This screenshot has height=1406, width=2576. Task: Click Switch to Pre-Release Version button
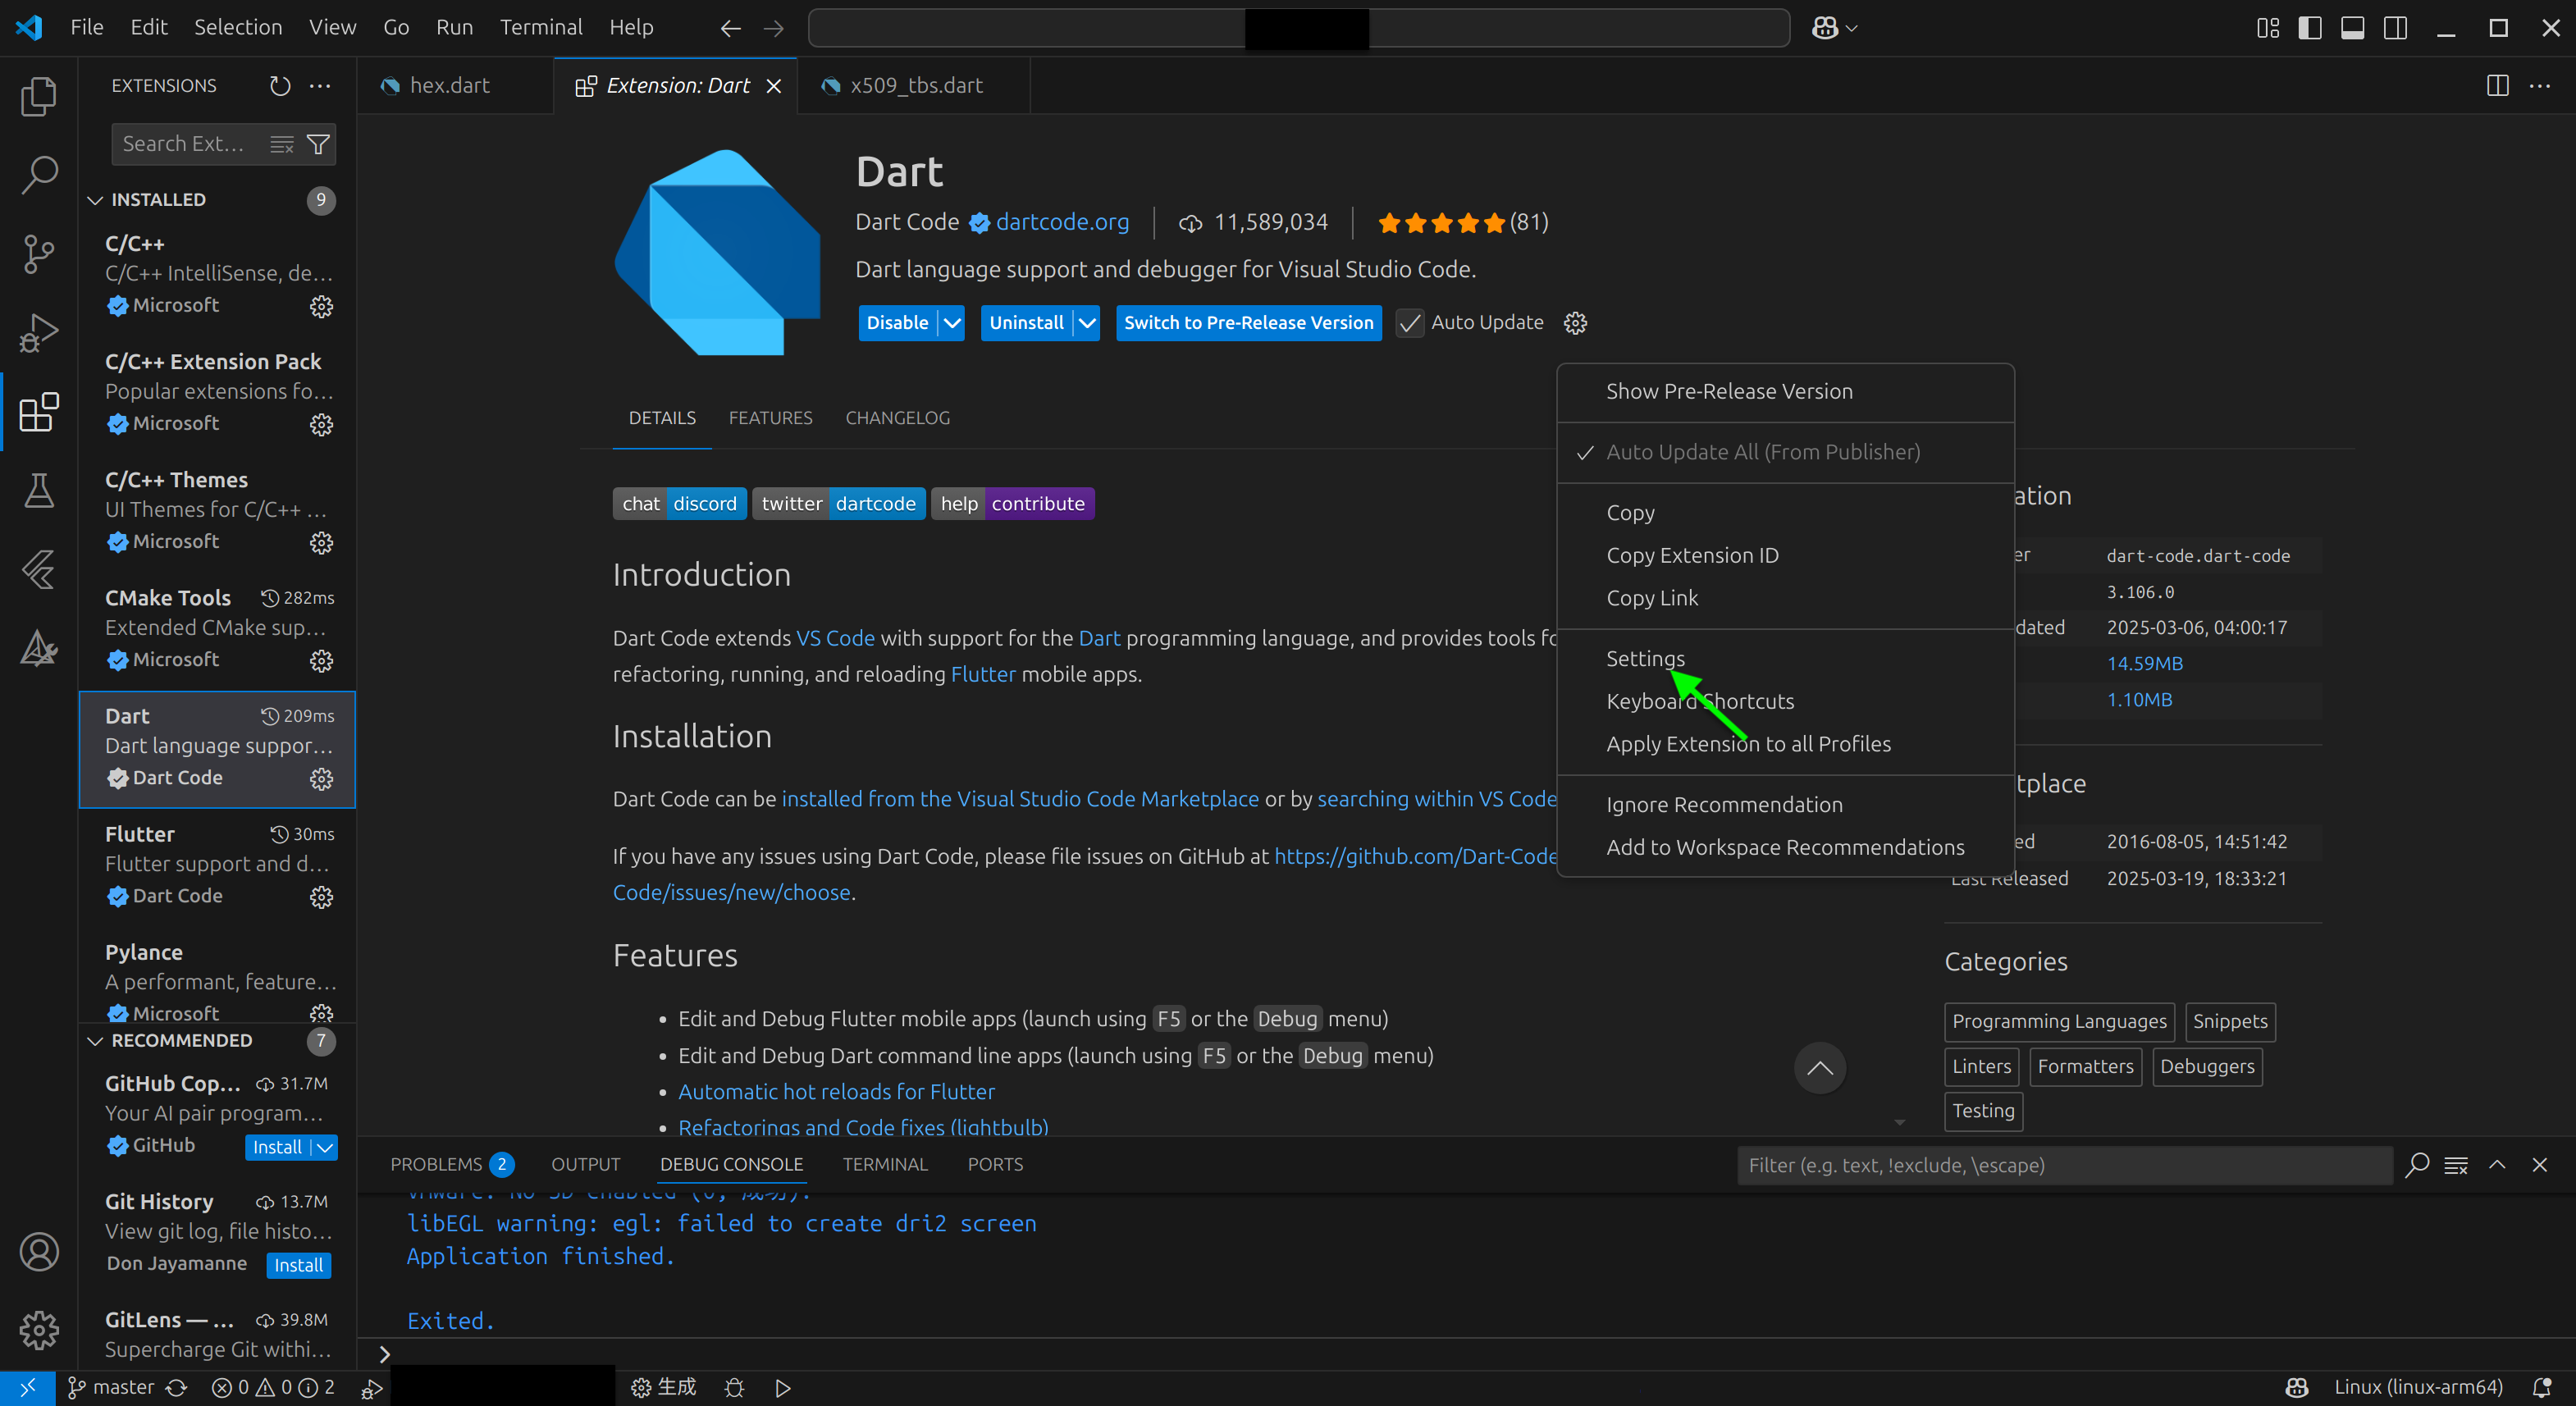tap(1249, 323)
